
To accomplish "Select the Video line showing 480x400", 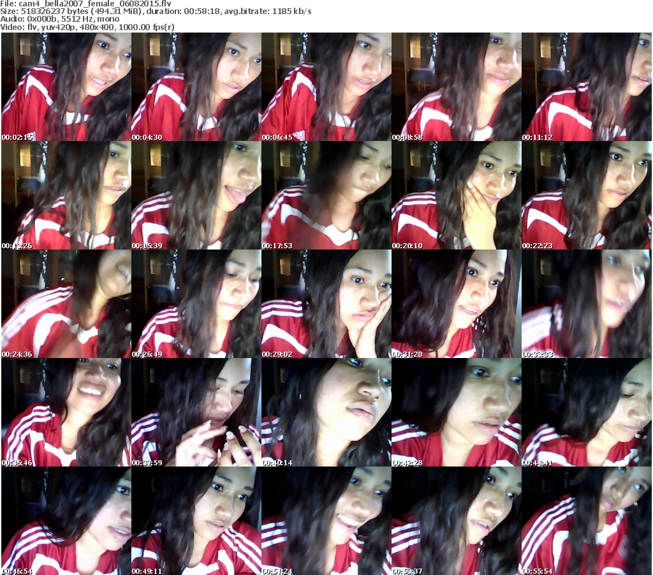I will [x=87, y=27].
